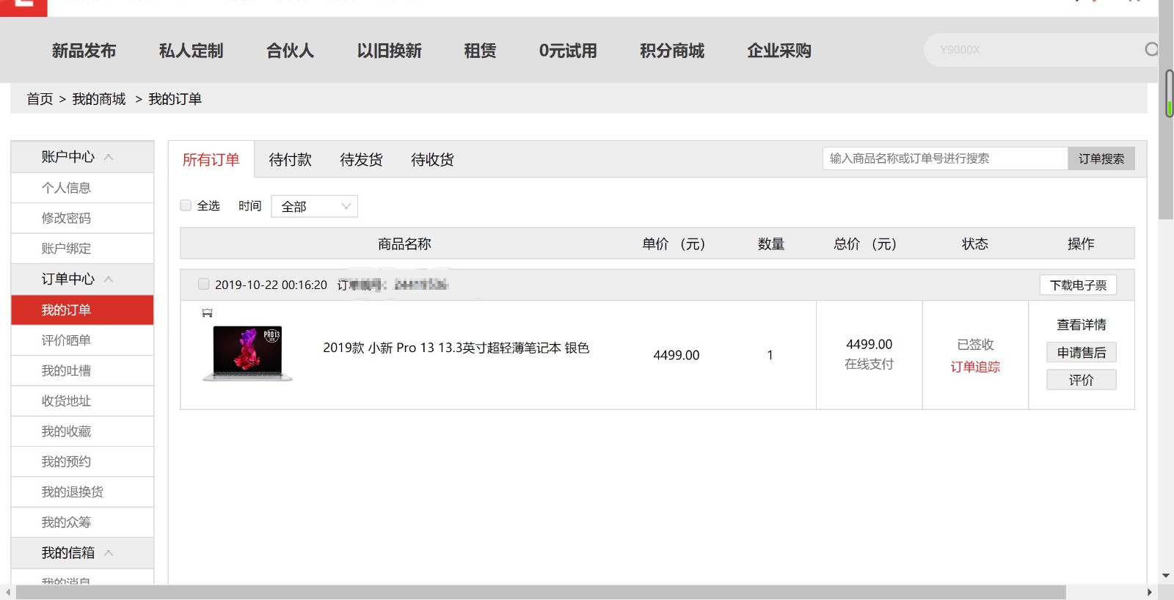The height and width of the screenshot is (600, 1174).
Task: Open 账户绑定 in the sidebar
Action: click(x=82, y=249)
